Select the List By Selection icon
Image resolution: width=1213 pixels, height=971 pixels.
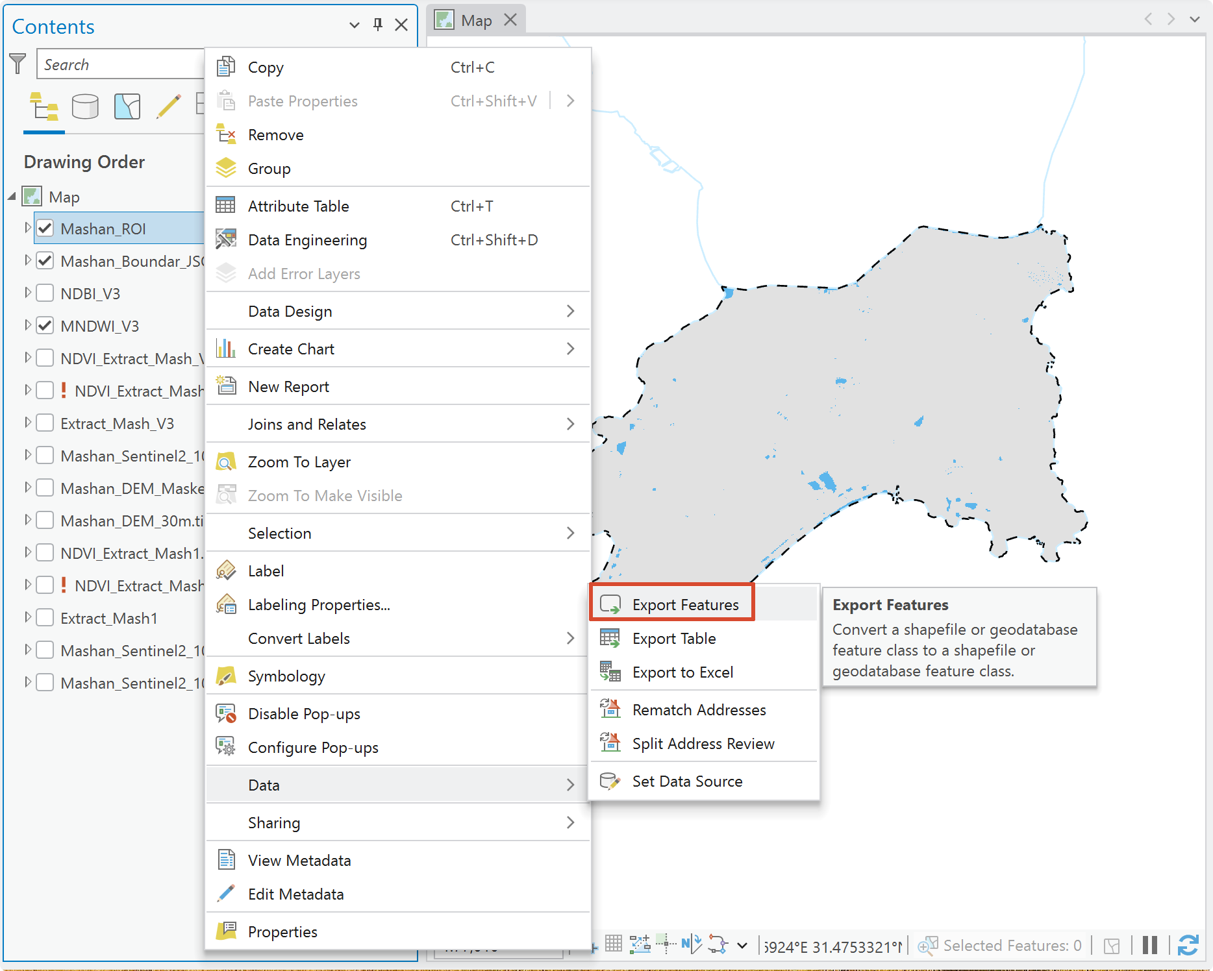[x=127, y=106]
